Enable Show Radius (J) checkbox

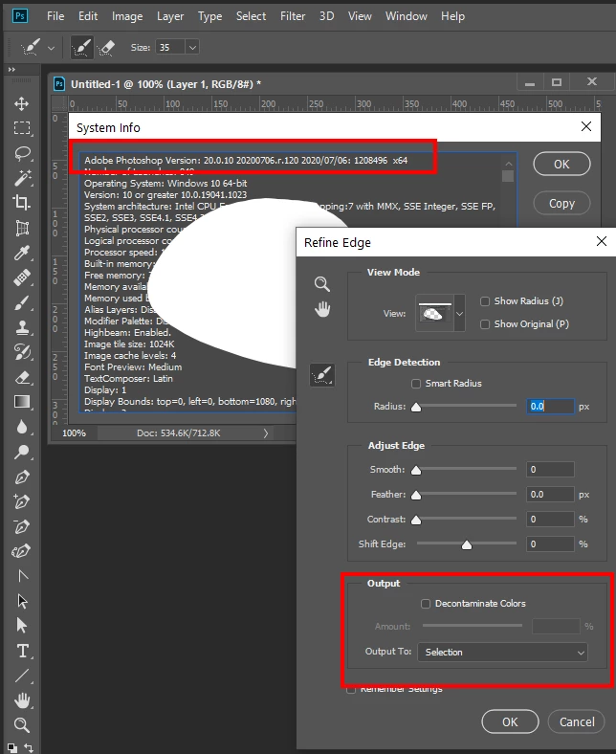click(x=485, y=301)
